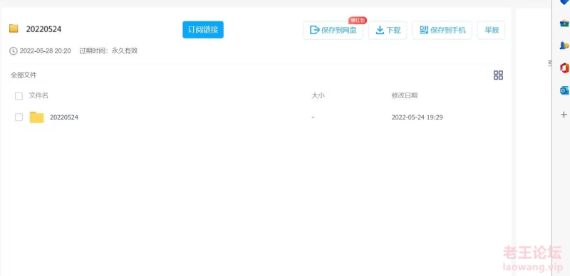Switch to grid view icon
570x276 pixels.
[498, 75]
